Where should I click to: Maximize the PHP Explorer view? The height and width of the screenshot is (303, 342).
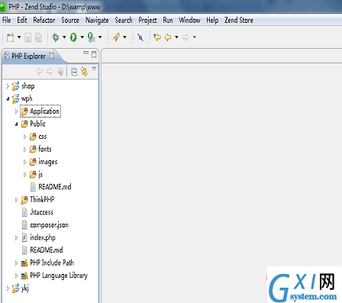tap(94, 54)
